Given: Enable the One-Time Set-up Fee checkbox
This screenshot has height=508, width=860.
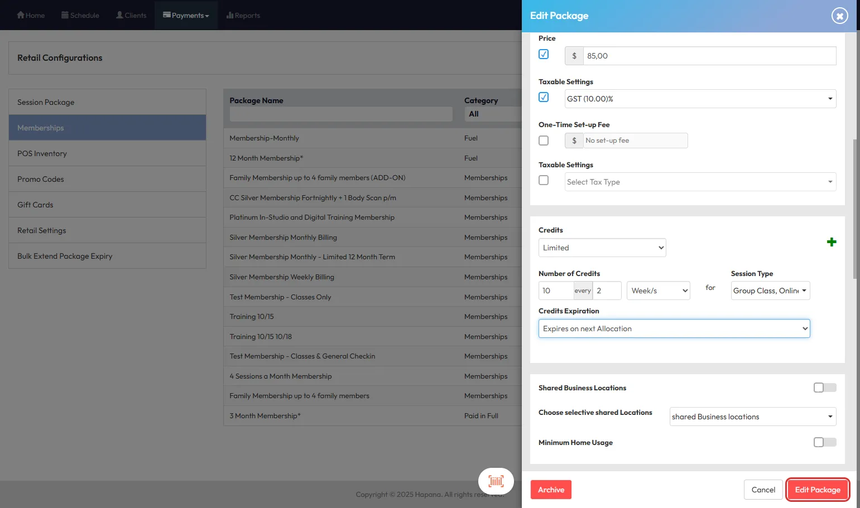Looking at the screenshot, I should [544, 141].
